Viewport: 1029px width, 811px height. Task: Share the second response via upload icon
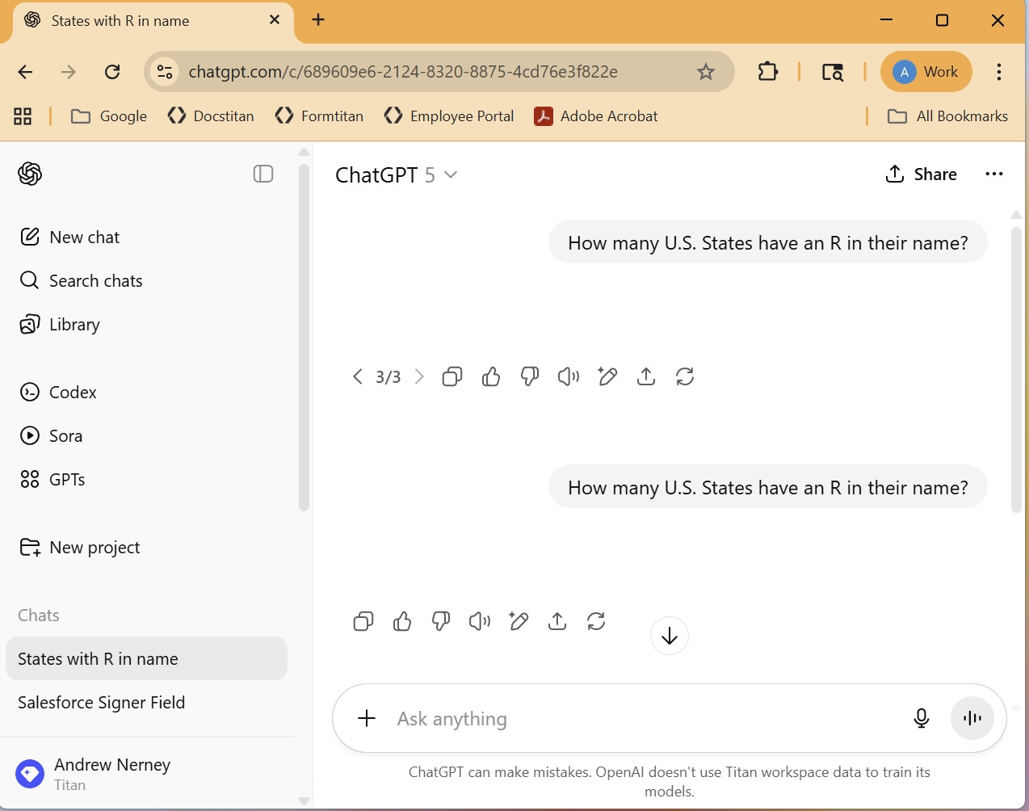click(557, 621)
